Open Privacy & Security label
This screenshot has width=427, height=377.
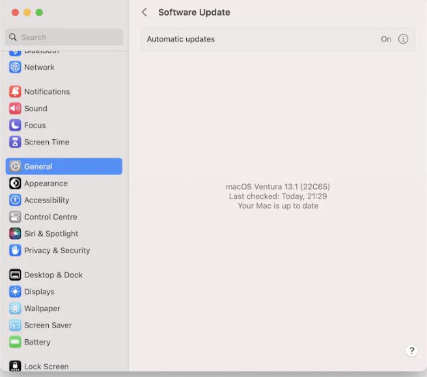click(57, 251)
